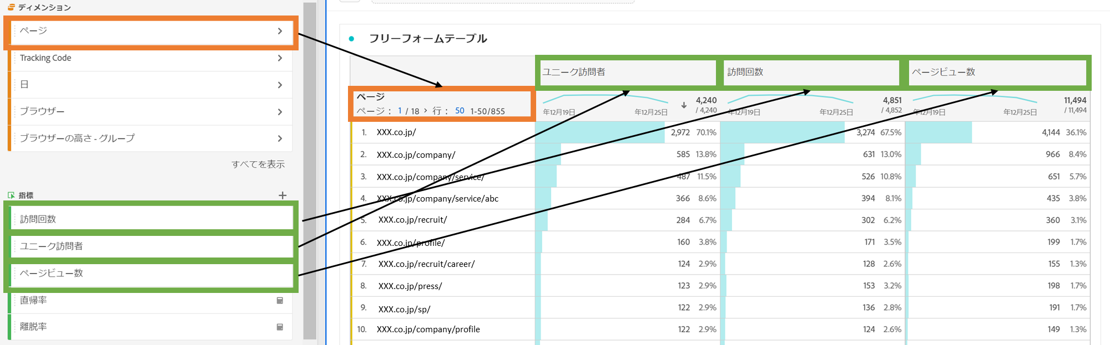Click the calculator icon beside 直帰率

coord(281,301)
